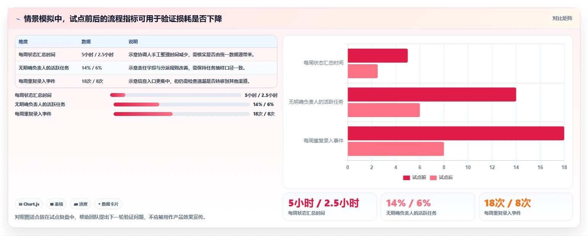Open the data card 5小时 / 2.5小时
This screenshot has width=588, height=236.
point(330,207)
